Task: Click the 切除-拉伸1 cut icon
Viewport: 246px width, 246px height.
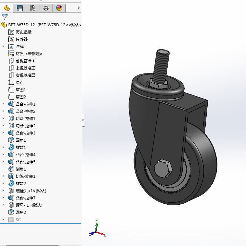Action: tap(11, 118)
